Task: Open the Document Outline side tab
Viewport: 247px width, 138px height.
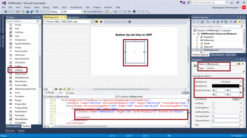Action: point(3,24)
